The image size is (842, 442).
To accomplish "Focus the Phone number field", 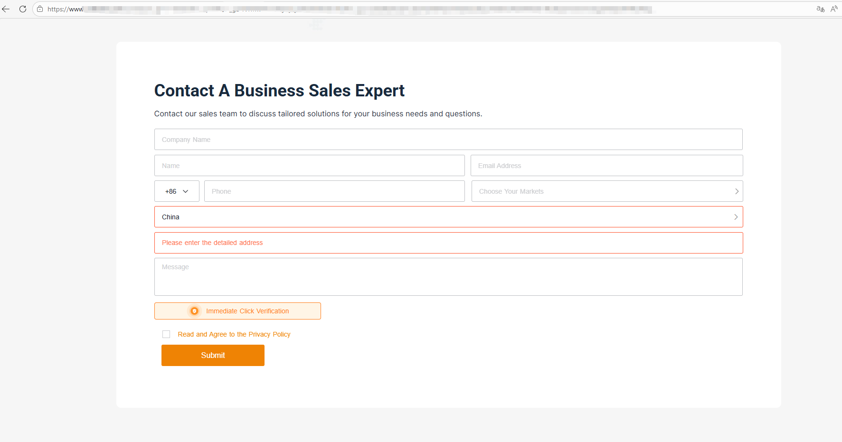I will coord(334,191).
